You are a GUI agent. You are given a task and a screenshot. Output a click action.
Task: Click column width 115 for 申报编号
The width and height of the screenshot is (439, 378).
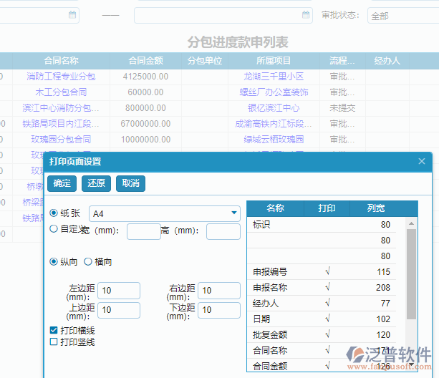click(383, 271)
